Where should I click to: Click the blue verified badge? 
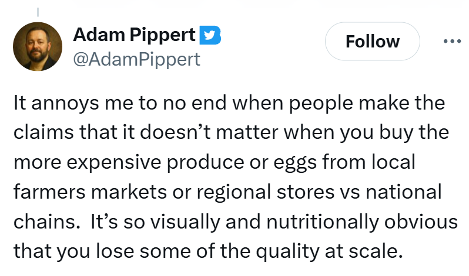click(x=209, y=35)
